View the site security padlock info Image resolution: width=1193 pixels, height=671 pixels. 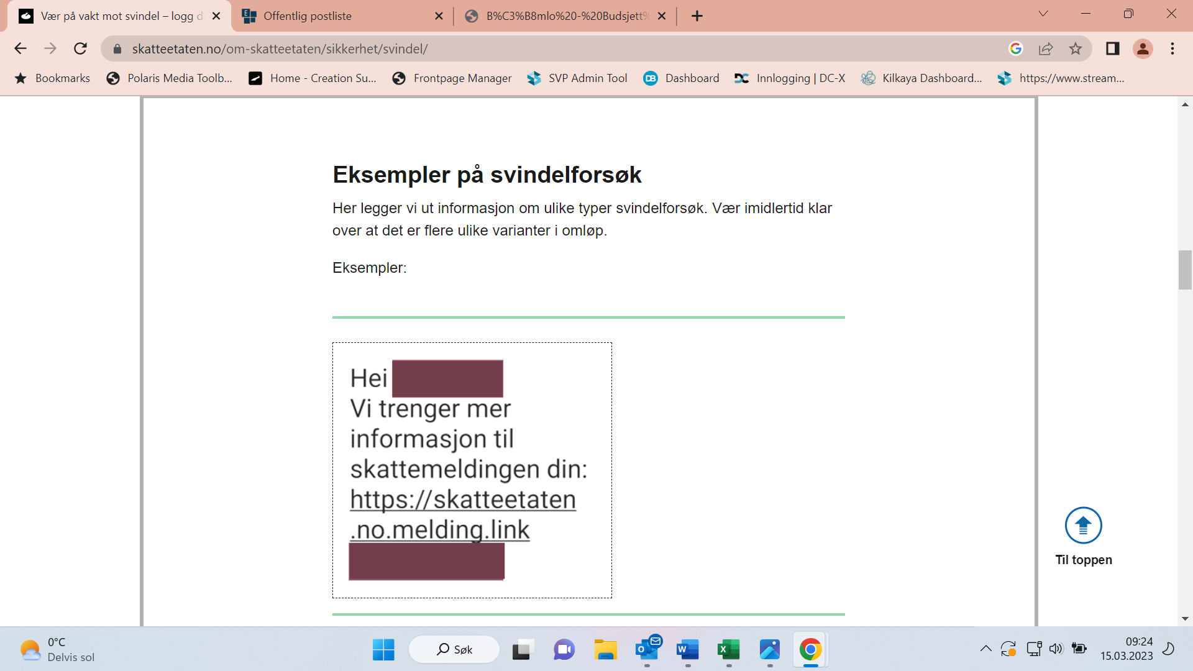tap(116, 48)
